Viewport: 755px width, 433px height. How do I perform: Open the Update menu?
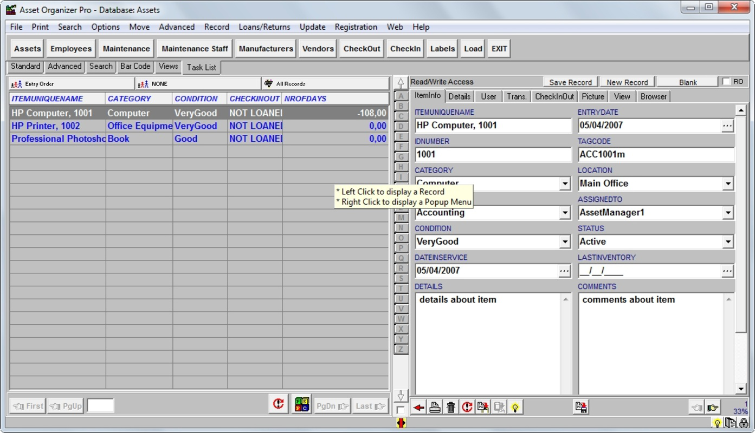[x=313, y=27]
